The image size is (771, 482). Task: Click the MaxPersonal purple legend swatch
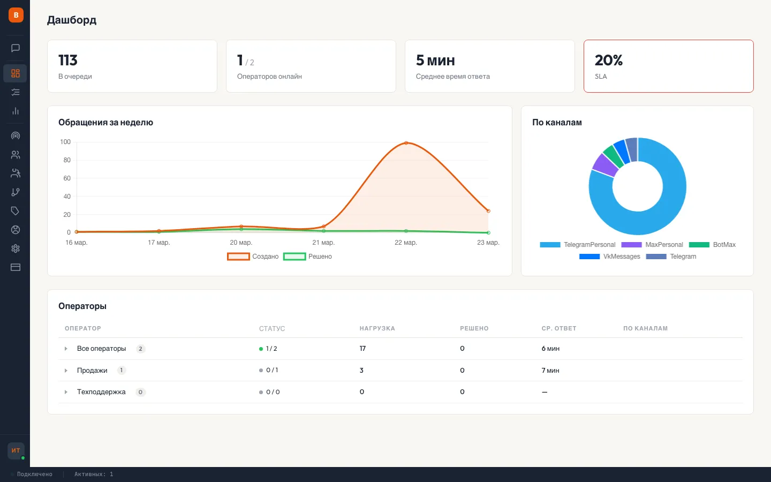pyautogui.click(x=631, y=245)
